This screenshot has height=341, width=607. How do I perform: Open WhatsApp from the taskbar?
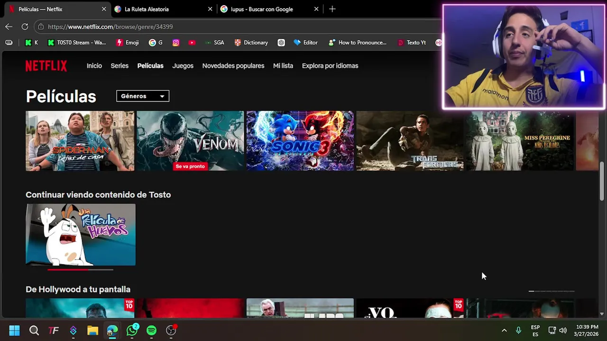pos(132,330)
